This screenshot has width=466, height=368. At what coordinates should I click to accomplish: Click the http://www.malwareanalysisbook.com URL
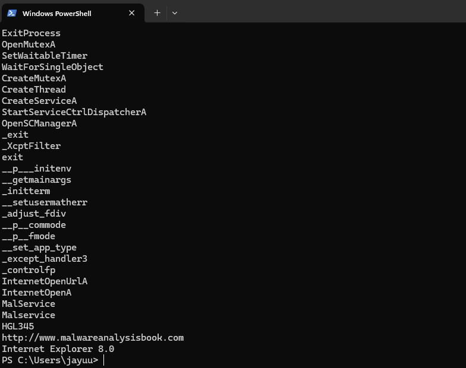point(93,338)
